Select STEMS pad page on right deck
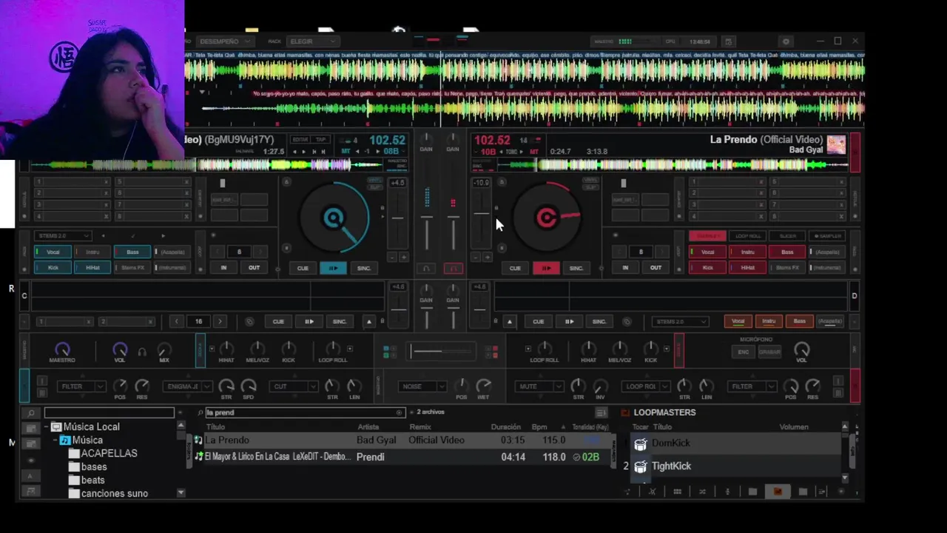Image resolution: width=947 pixels, height=533 pixels. point(707,235)
